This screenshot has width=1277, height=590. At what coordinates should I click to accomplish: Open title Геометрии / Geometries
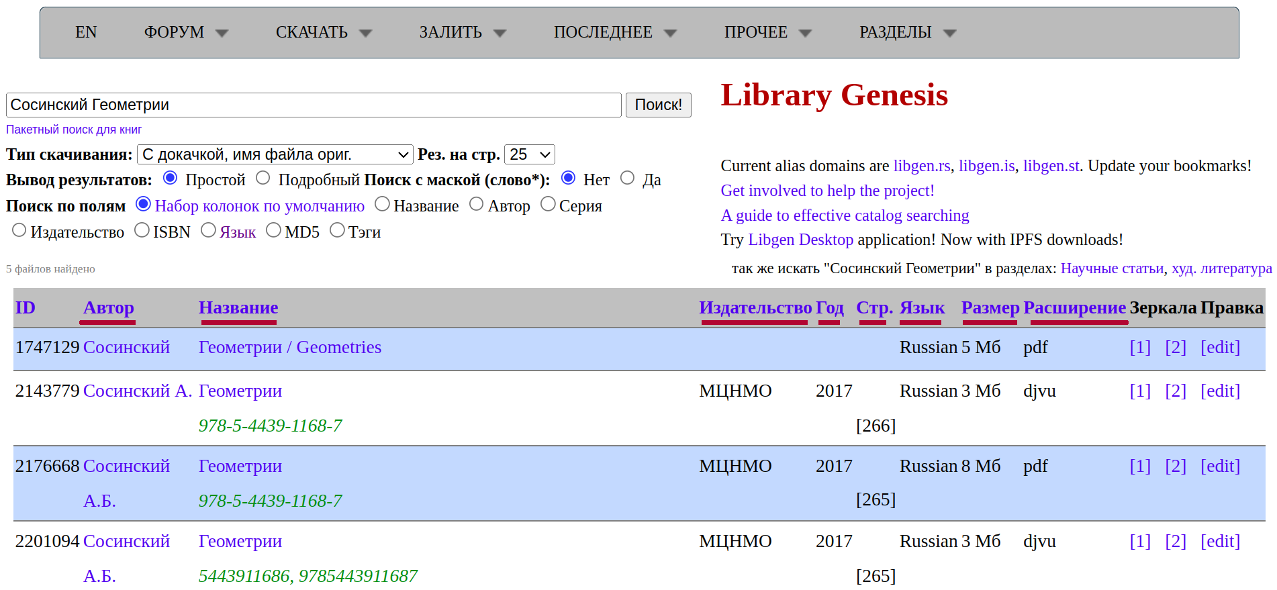point(290,347)
